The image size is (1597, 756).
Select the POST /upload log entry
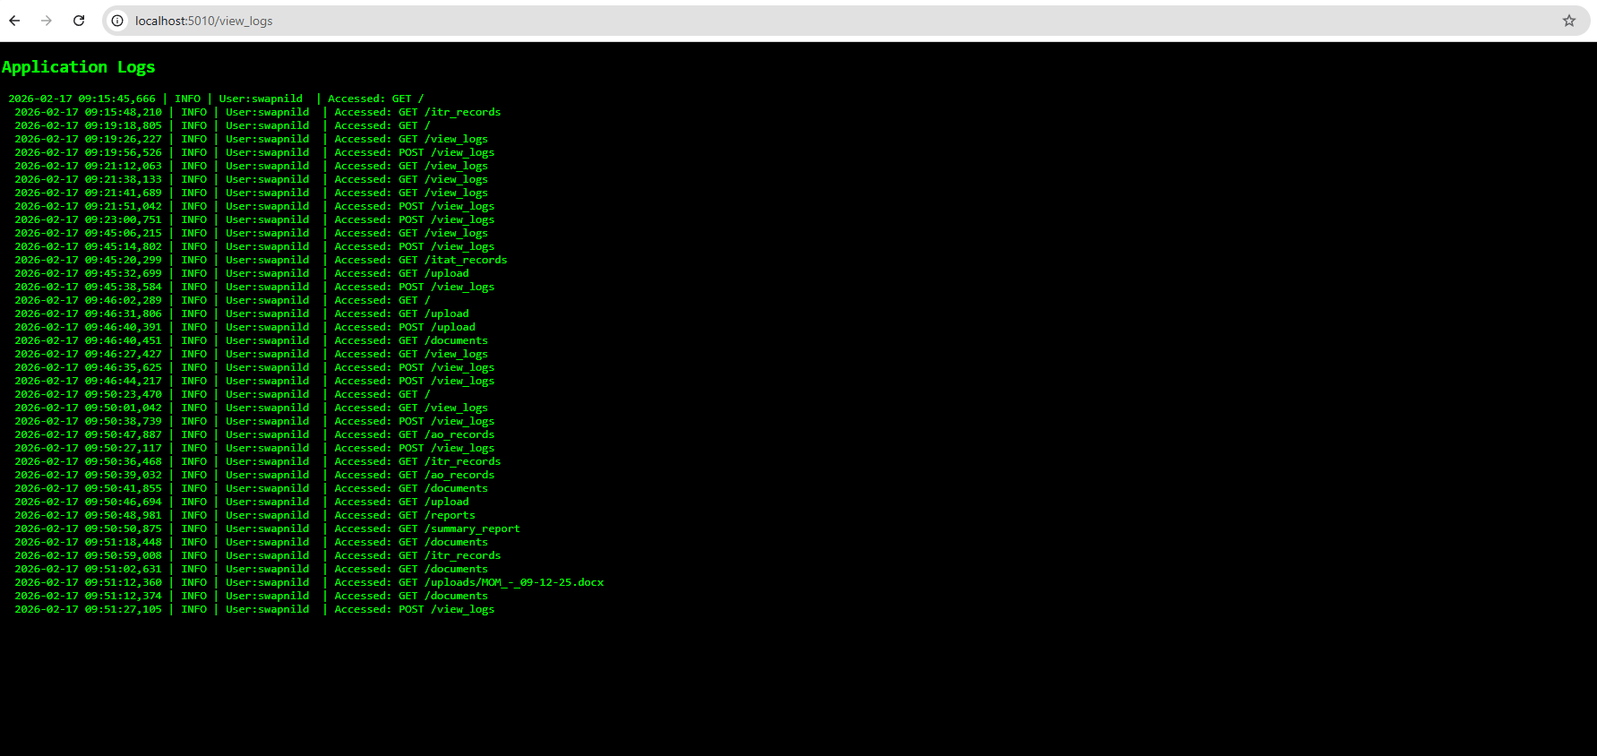(437, 327)
